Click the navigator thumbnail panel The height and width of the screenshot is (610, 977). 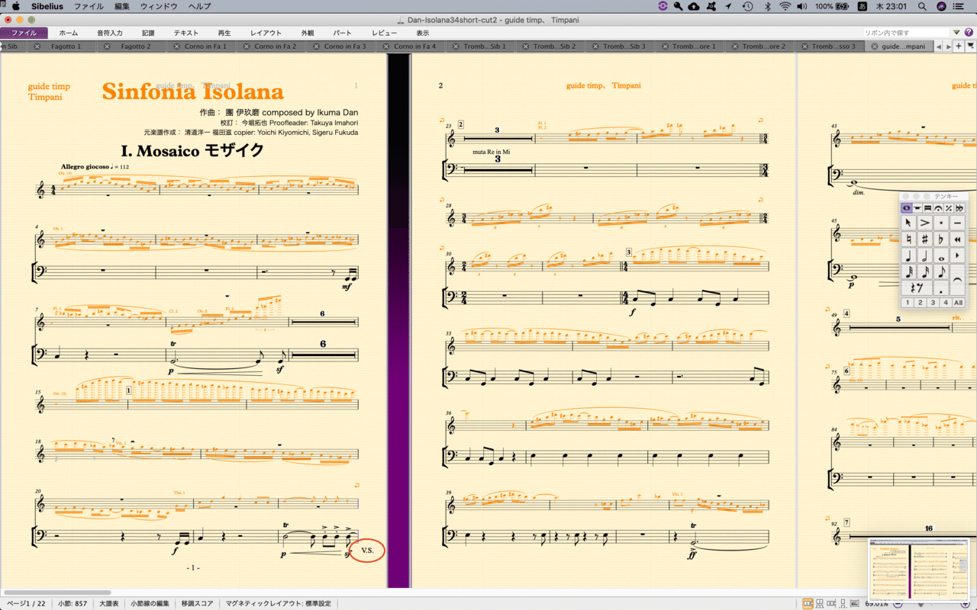pyautogui.click(x=919, y=569)
